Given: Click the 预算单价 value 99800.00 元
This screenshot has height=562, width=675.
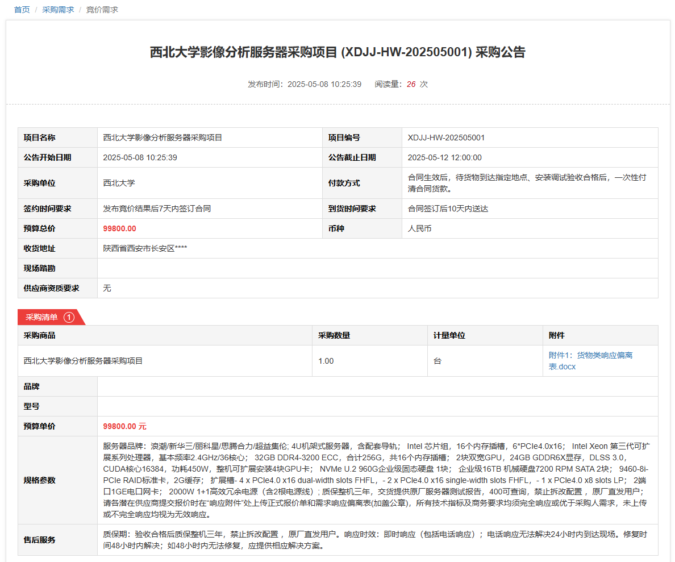Looking at the screenshot, I should tap(124, 426).
